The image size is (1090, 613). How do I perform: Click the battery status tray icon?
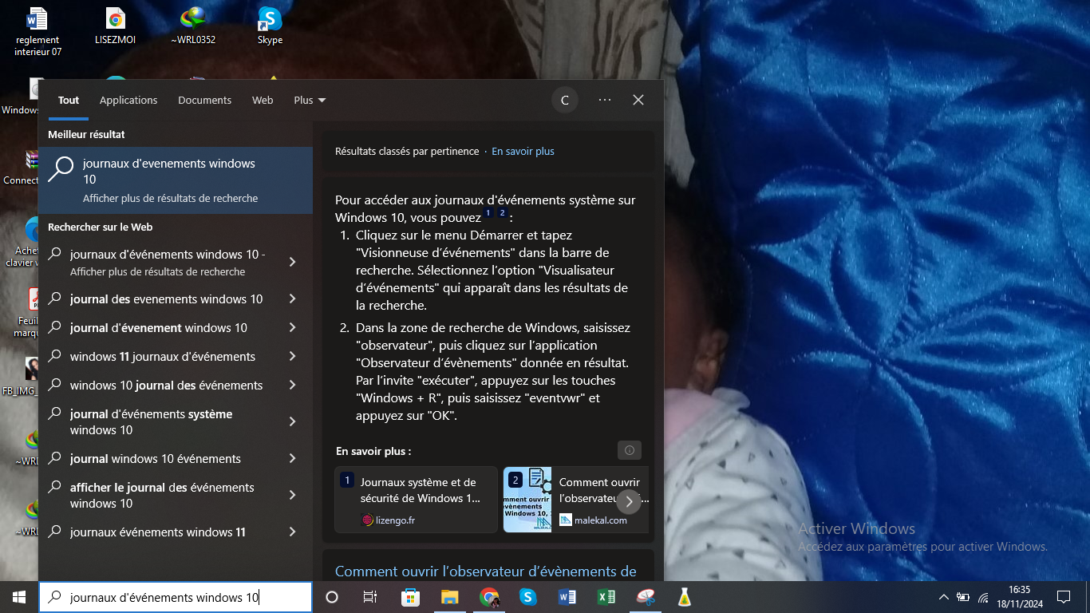963,597
